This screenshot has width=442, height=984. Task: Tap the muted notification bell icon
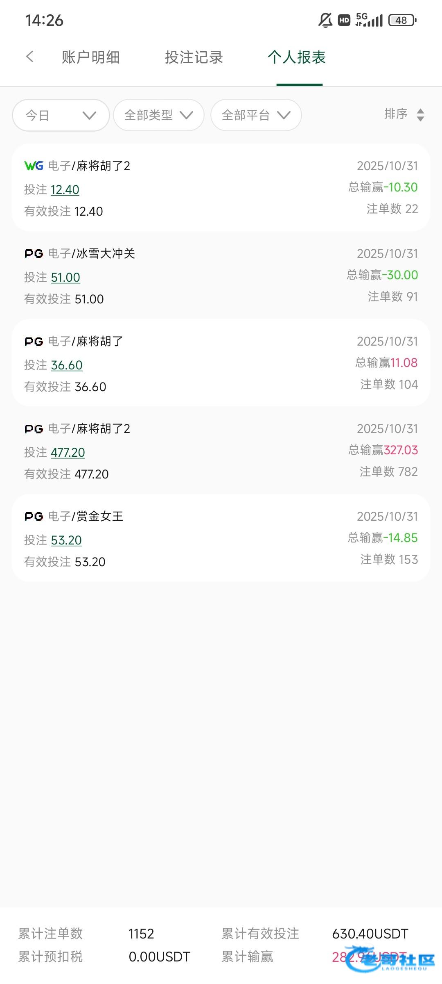click(x=325, y=20)
